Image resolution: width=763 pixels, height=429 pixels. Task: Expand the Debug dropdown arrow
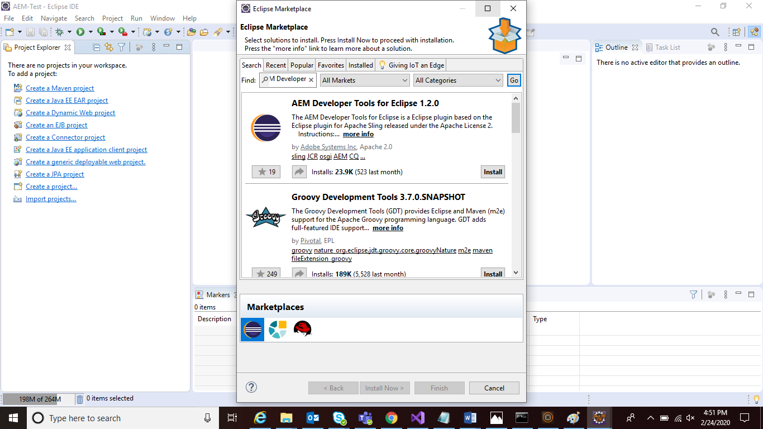pos(69,32)
